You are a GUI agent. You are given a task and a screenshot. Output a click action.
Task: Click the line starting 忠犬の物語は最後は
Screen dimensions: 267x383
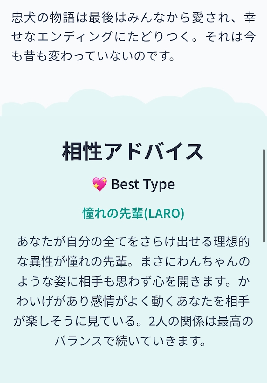click(x=133, y=18)
